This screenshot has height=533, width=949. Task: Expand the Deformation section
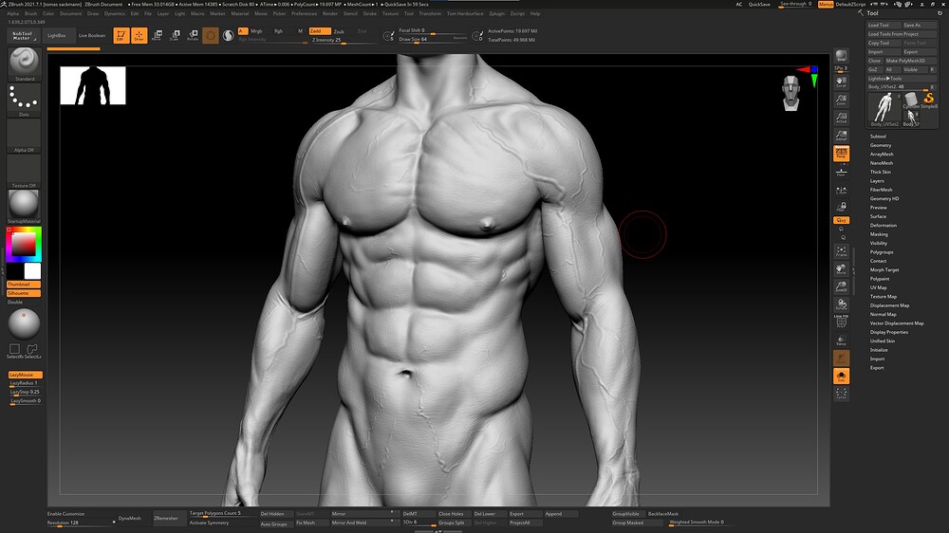[x=884, y=225]
